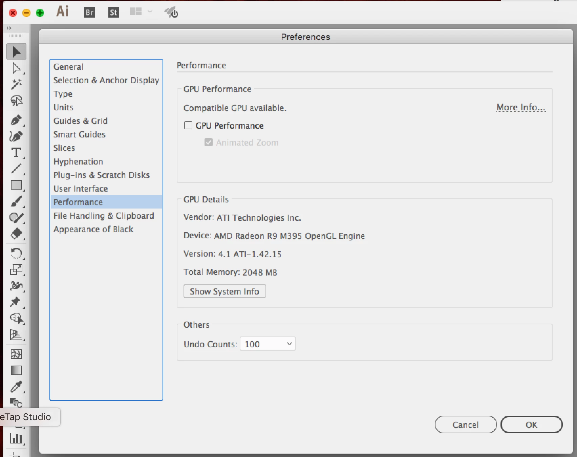Open the Undo Counts dropdown
Screen dimensions: 577x457
268,344
